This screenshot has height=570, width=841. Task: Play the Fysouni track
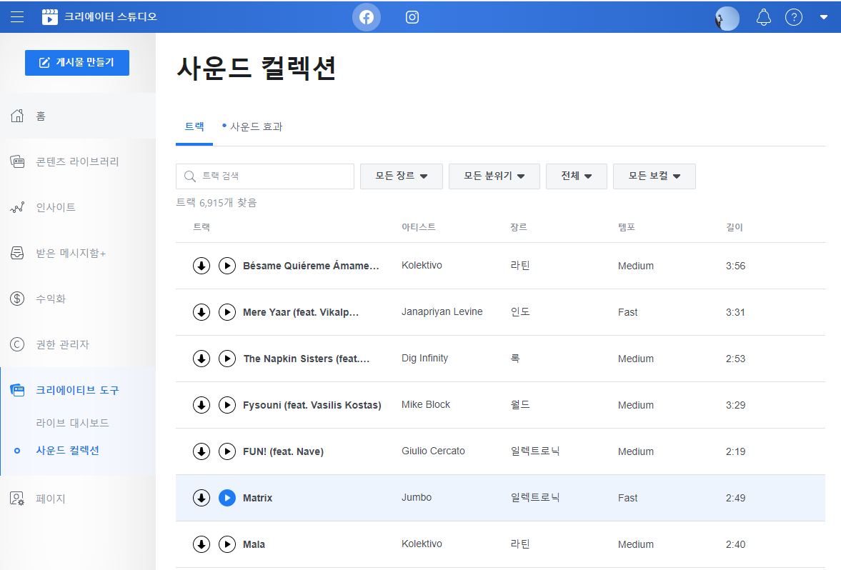pyautogui.click(x=227, y=406)
